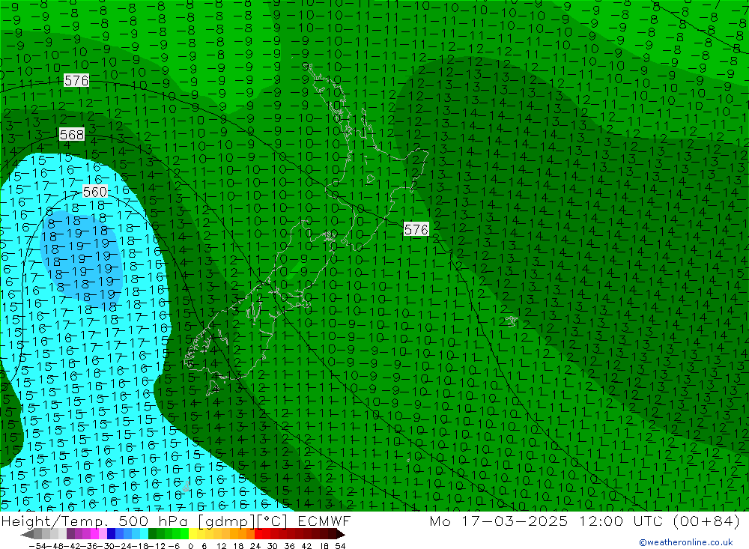Click the right dark arrow of the color legend
Screen dimensions: 749x549
tap(340, 534)
